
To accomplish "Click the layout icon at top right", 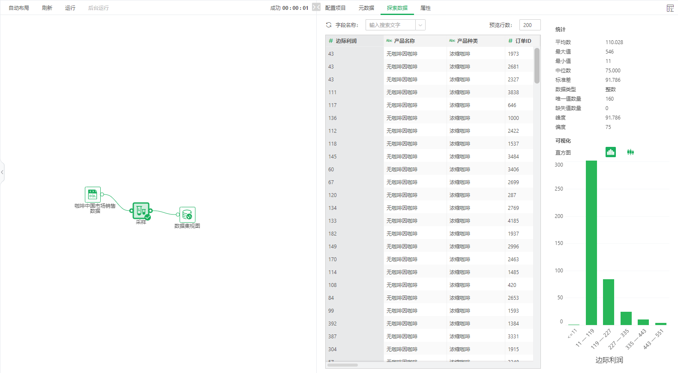I will coord(670,8).
